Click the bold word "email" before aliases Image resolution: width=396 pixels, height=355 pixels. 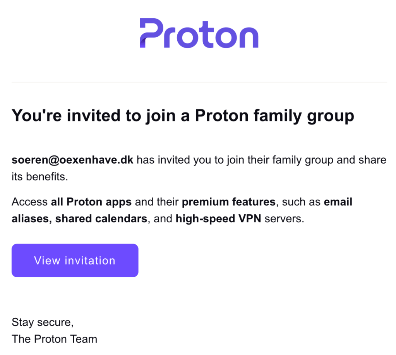point(338,202)
